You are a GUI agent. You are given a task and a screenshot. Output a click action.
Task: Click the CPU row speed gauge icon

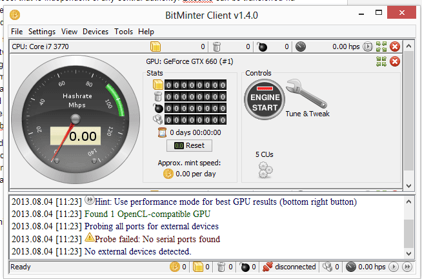coord(301,46)
